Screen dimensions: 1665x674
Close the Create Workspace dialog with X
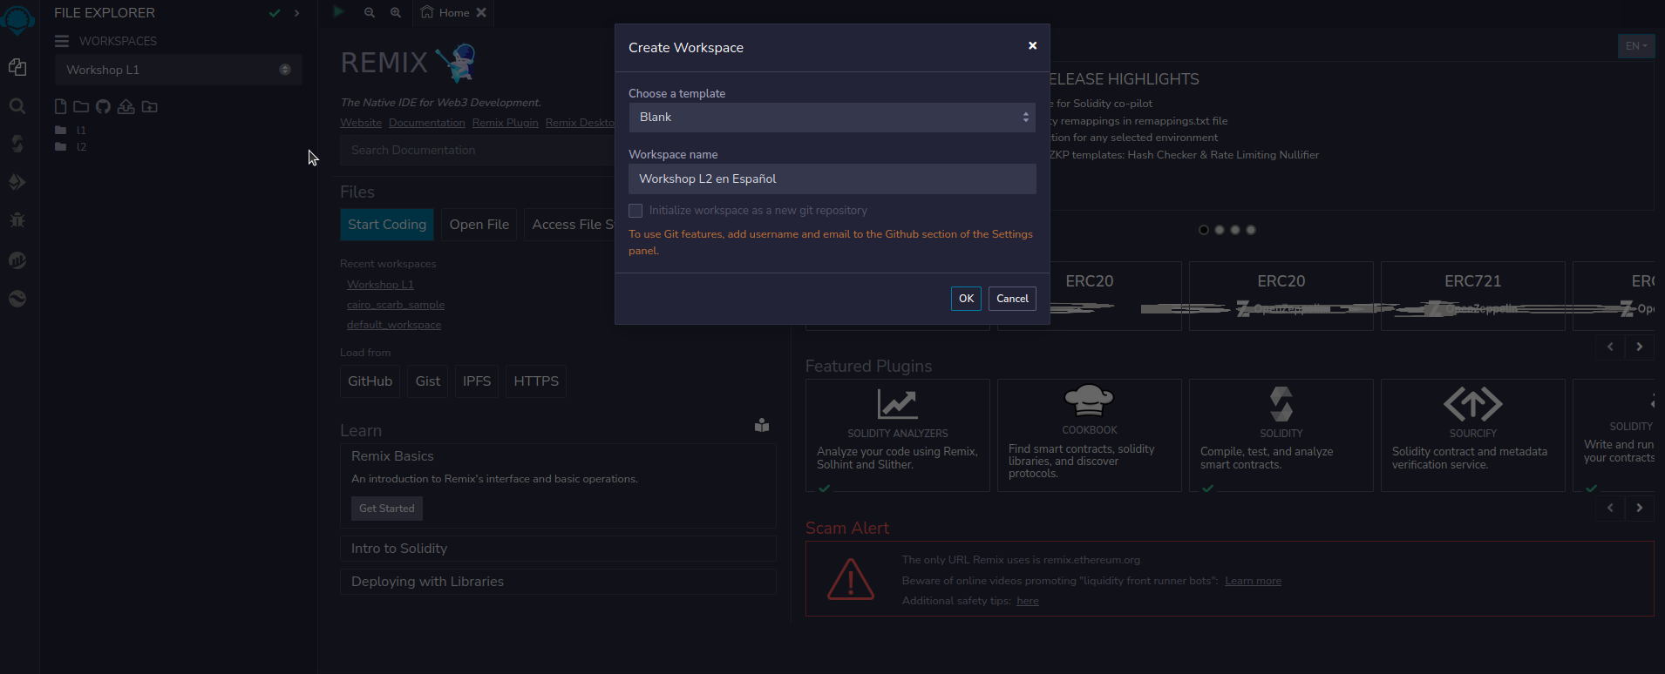1032,45
